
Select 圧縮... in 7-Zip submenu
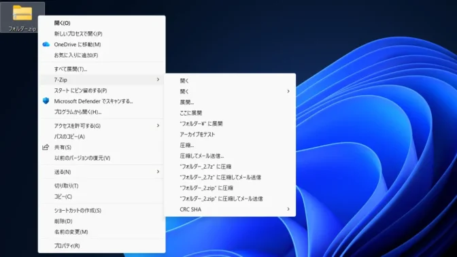(x=230, y=145)
